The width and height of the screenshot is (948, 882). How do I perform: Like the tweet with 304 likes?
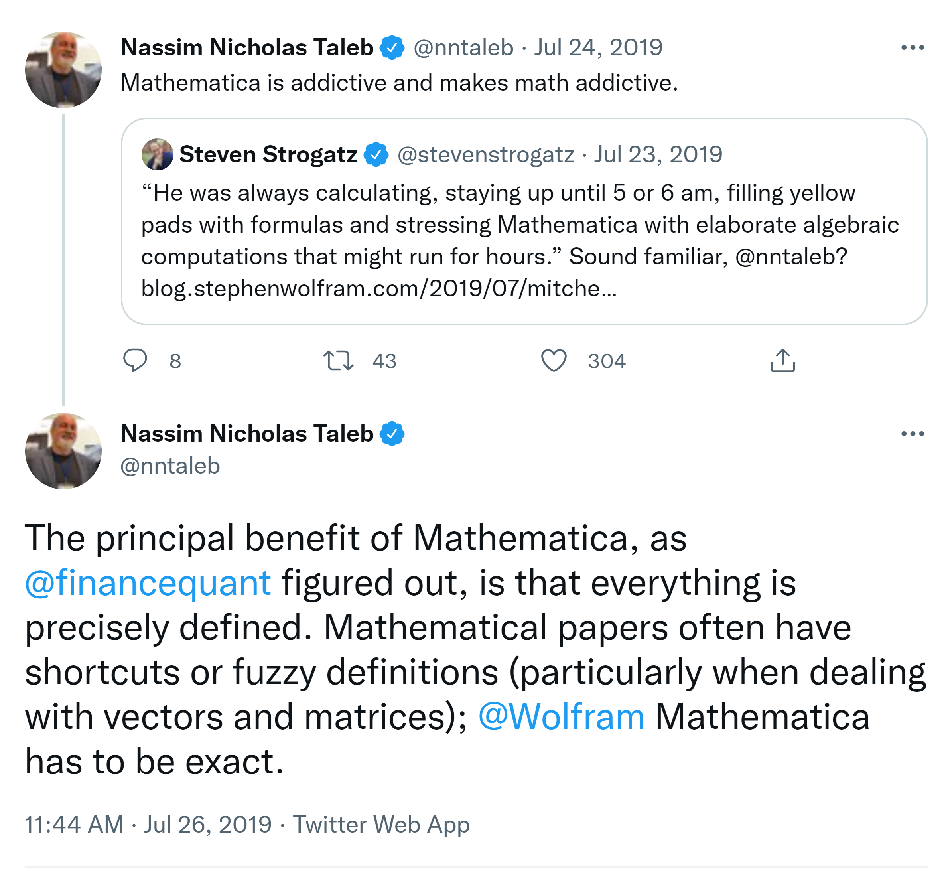(554, 361)
